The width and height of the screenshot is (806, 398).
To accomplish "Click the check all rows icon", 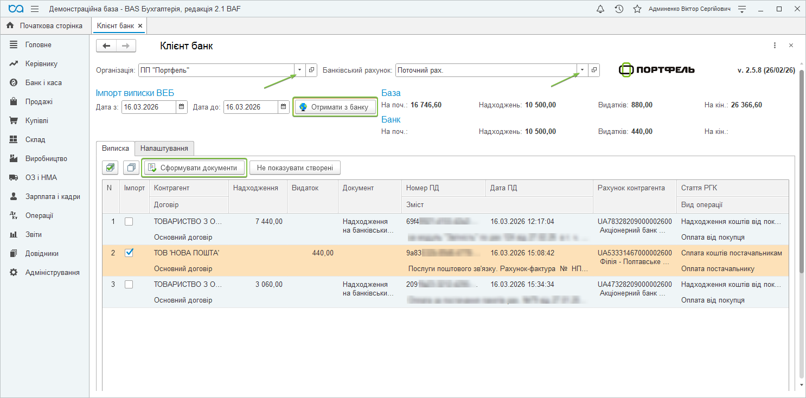I will (x=111, y=168).
